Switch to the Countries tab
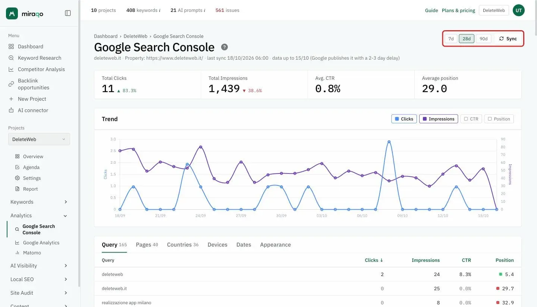Image resolution: width=537 pixels, height=307 pixels. (x=183, y=245)
